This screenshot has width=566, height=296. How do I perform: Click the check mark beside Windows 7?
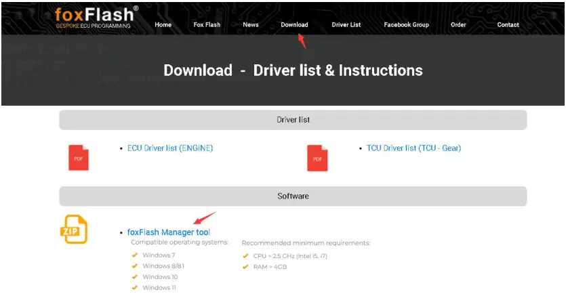tap(135, 255)
